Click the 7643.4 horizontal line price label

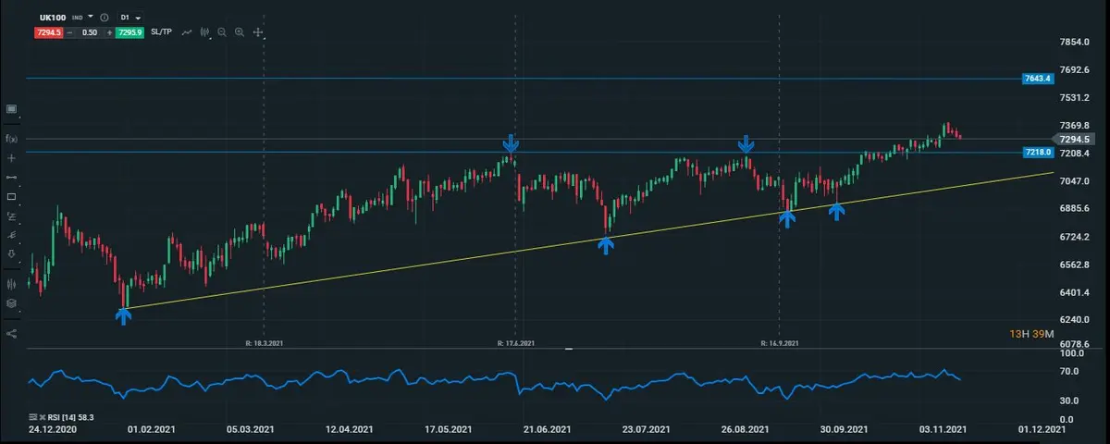click(1037, 79)
